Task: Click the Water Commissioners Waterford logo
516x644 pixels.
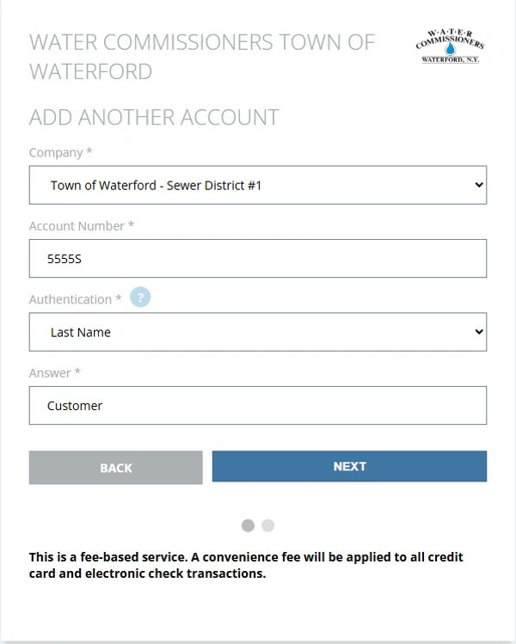Action: [451, 46]
